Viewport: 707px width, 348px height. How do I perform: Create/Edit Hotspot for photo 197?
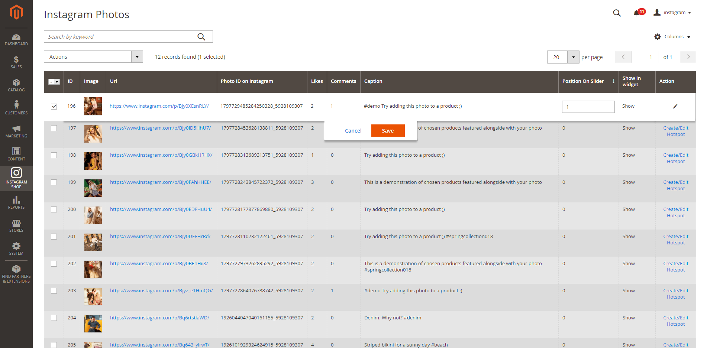[675, 131]
